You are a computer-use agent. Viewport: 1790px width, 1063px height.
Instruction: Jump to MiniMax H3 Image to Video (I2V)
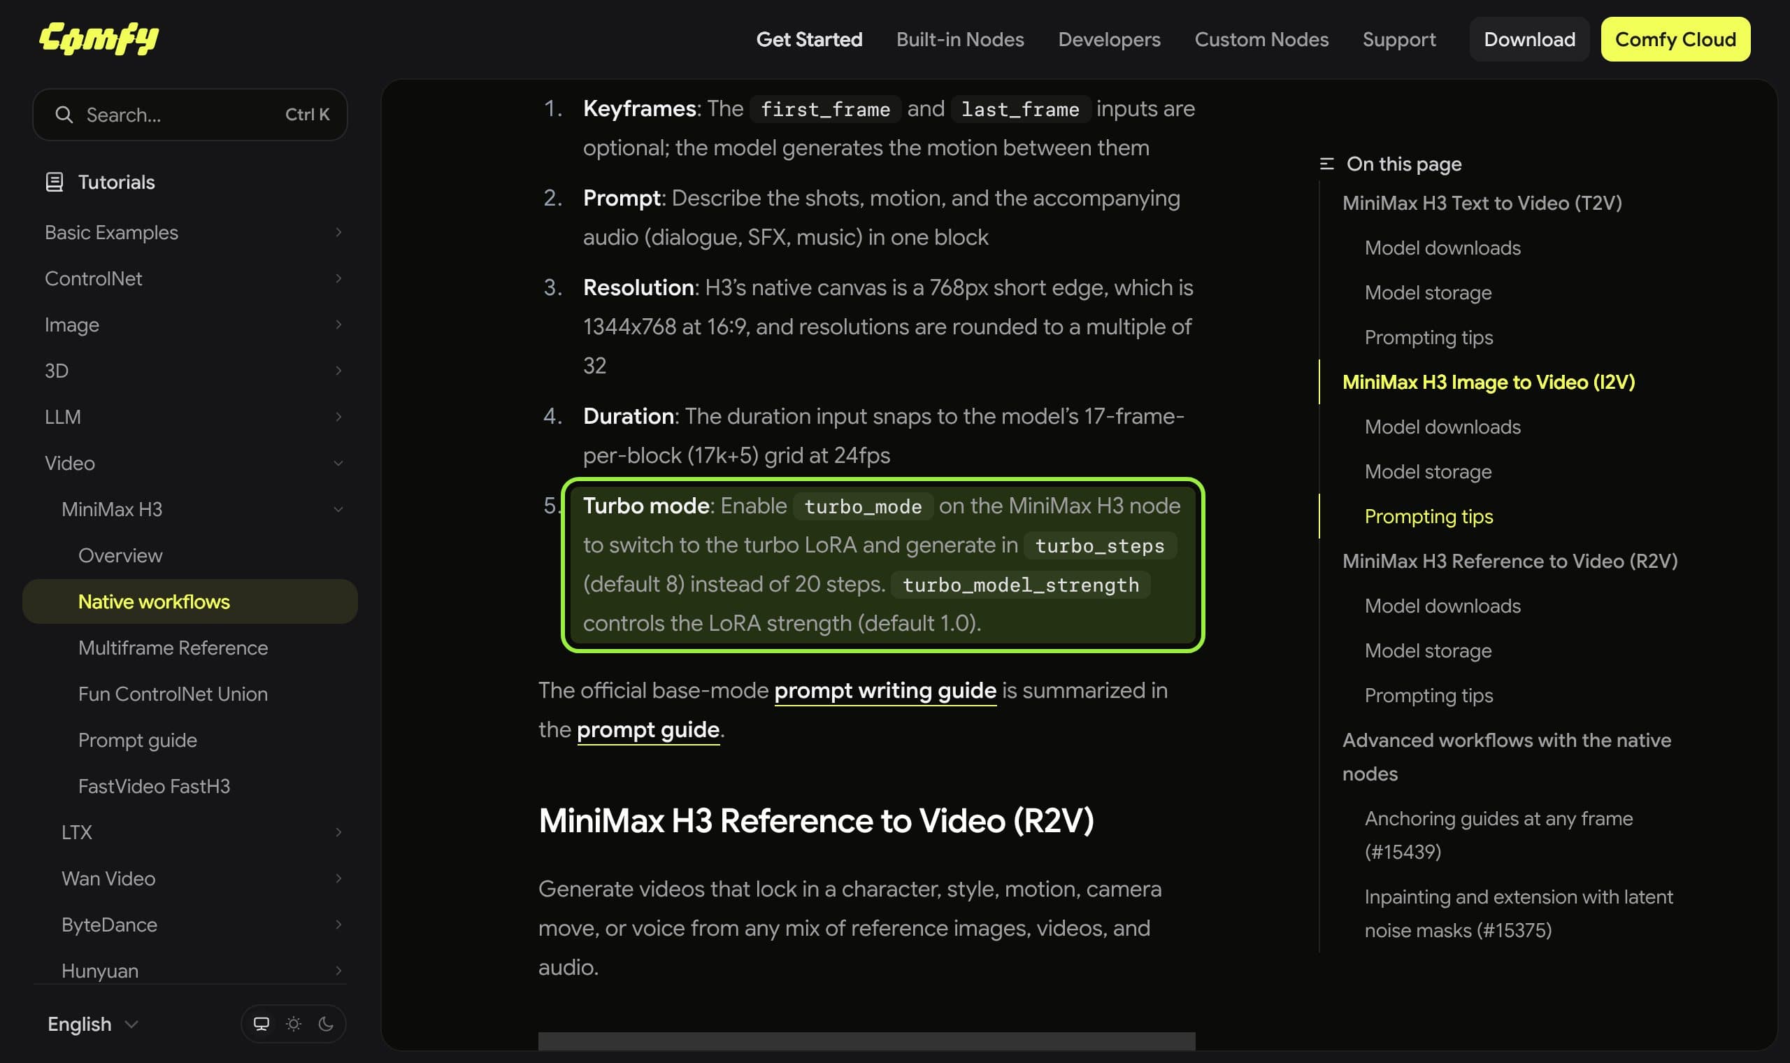click(x=1488, y=382)
